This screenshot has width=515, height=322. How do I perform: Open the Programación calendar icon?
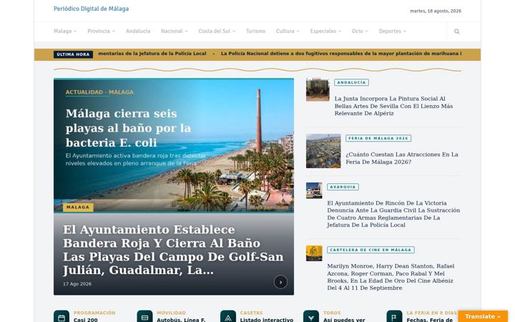[62, 317]
